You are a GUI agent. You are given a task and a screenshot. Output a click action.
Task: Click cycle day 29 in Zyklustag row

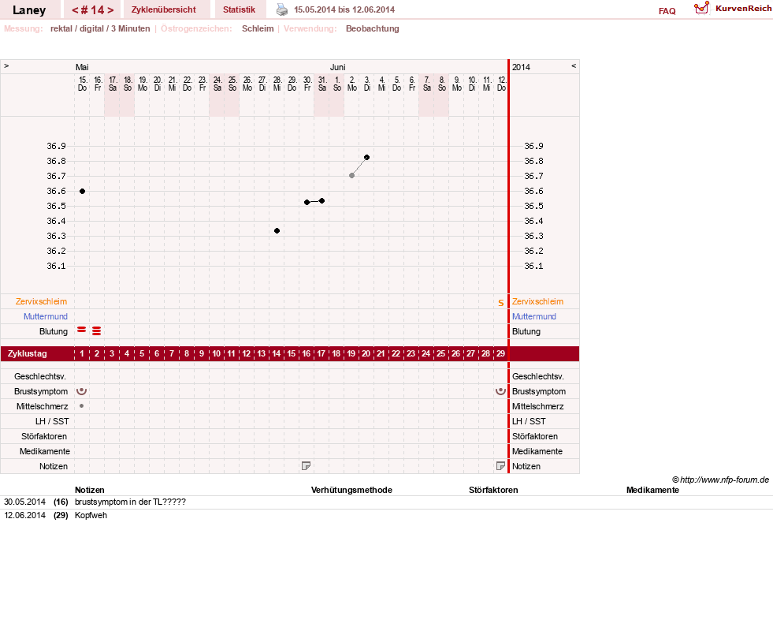pos(500,353)
